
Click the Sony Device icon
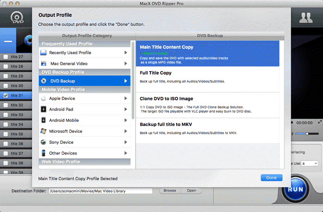point(43,142)
